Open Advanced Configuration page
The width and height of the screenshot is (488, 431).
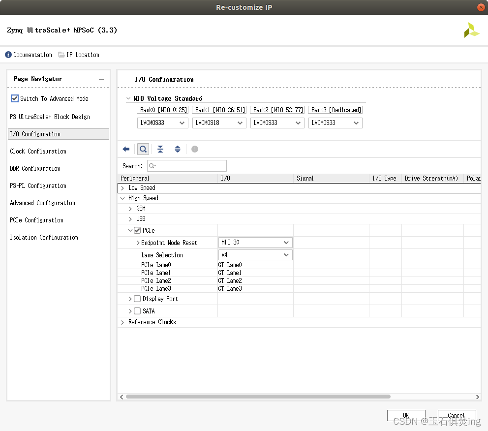coord(42,203)
